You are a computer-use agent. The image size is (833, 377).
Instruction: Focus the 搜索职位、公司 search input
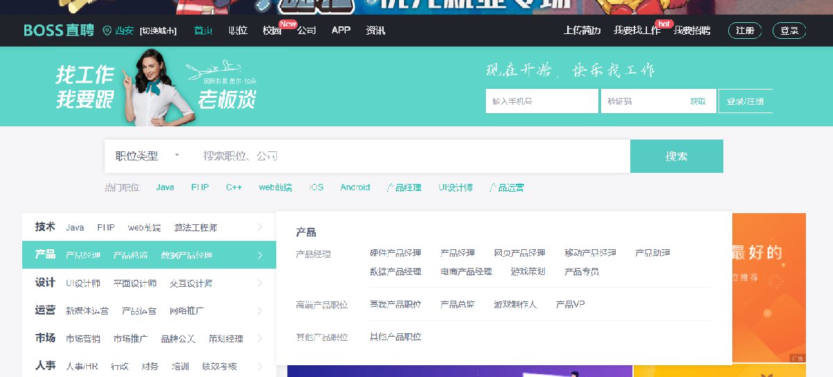(413, 156)
